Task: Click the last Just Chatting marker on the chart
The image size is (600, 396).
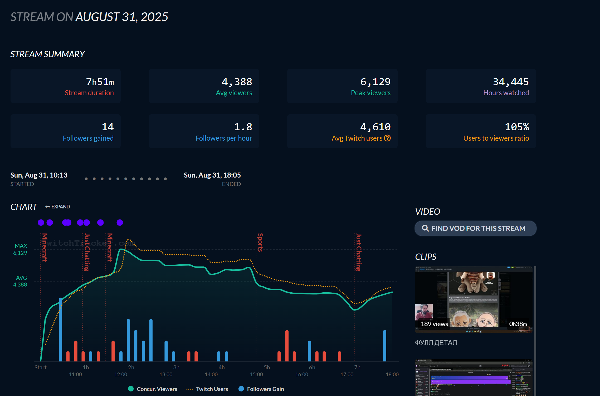Action: [x=358, y=252]
